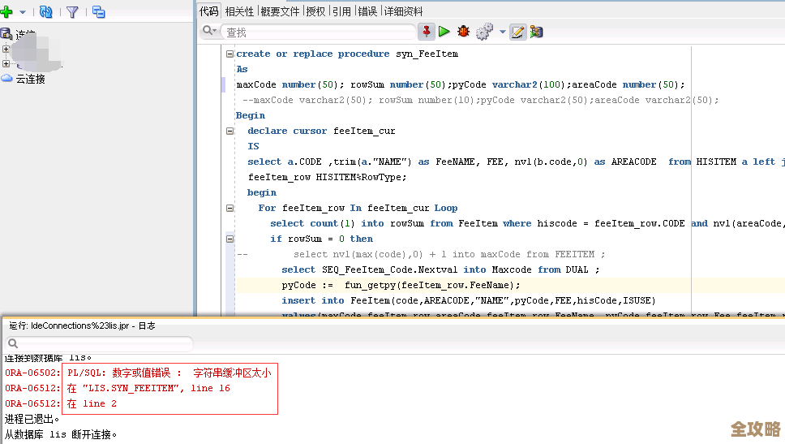Click the pyCode := fun_getpy code line
The height and width of the screenshot is (444, 785).
tap(401, 285)
